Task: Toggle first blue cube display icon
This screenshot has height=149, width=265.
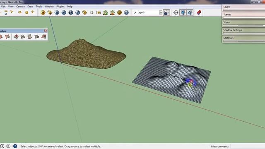Action: 183,13
